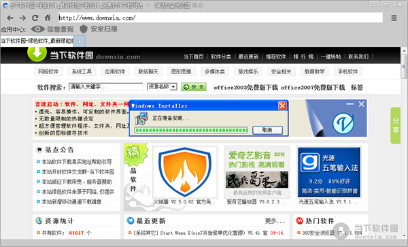This screenshot has width=408, height=247.
Task: Open 联系我们 in top navigation
Action: 358,56
